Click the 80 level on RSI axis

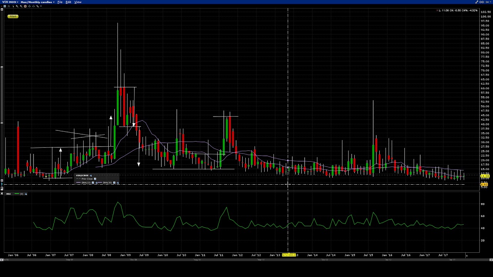pyautogui.click(x=483, y=204)
